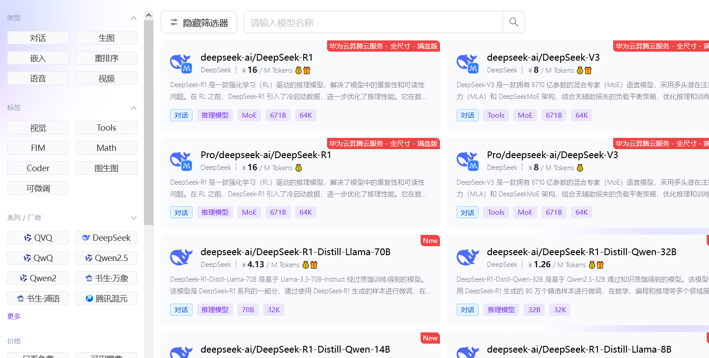This screenshot has height=358, width=709.
Task: Click the 70B tag on Distill-Llama-70B card
Action: click(x=248, y=310)
